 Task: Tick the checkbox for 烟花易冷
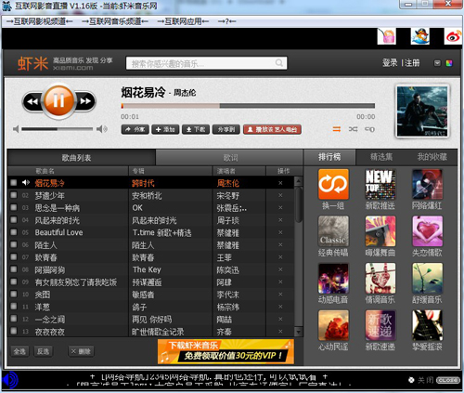tap(14, 183)
